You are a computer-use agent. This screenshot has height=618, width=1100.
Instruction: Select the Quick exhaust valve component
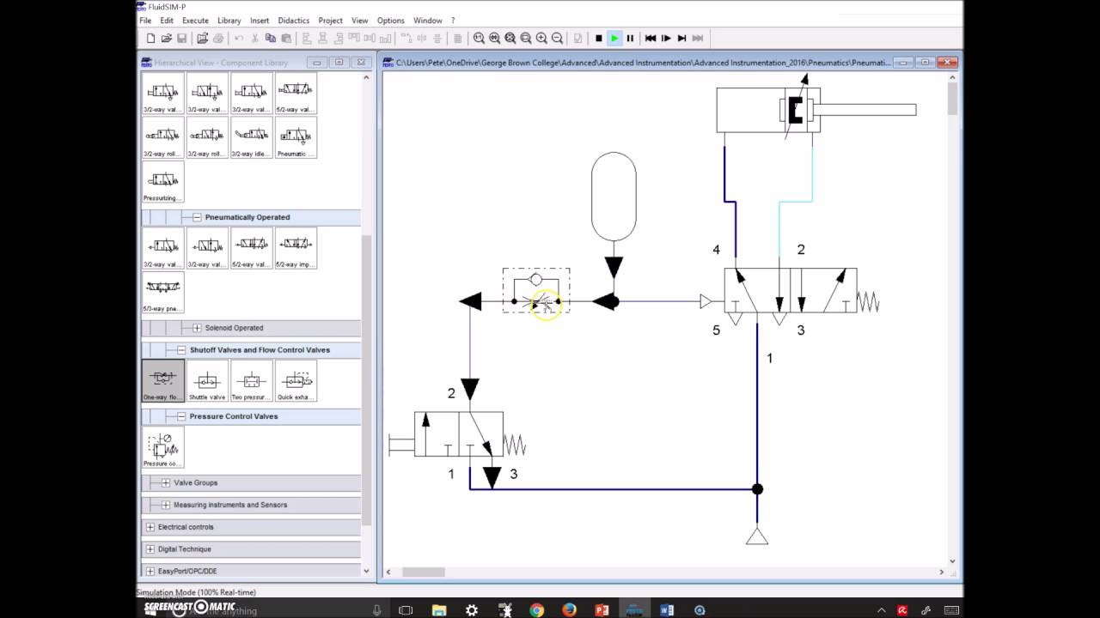pos(296,381)
